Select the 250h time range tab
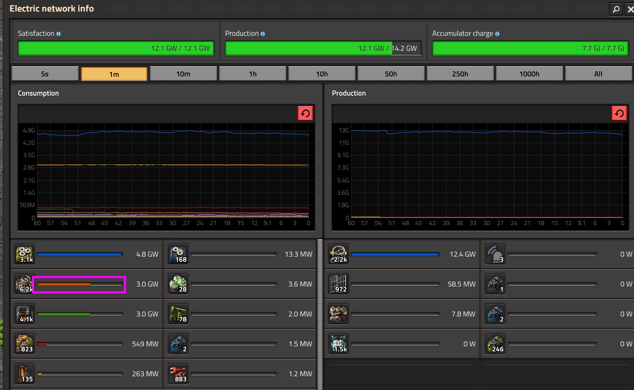 pyautogui.click(x=460, y=74)
